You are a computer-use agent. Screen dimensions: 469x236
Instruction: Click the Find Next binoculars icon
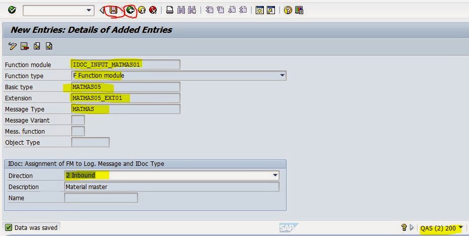click(192, 10)
